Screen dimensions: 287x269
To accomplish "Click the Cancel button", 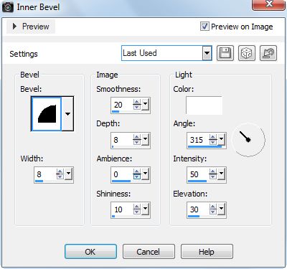I will click(149, 252).
